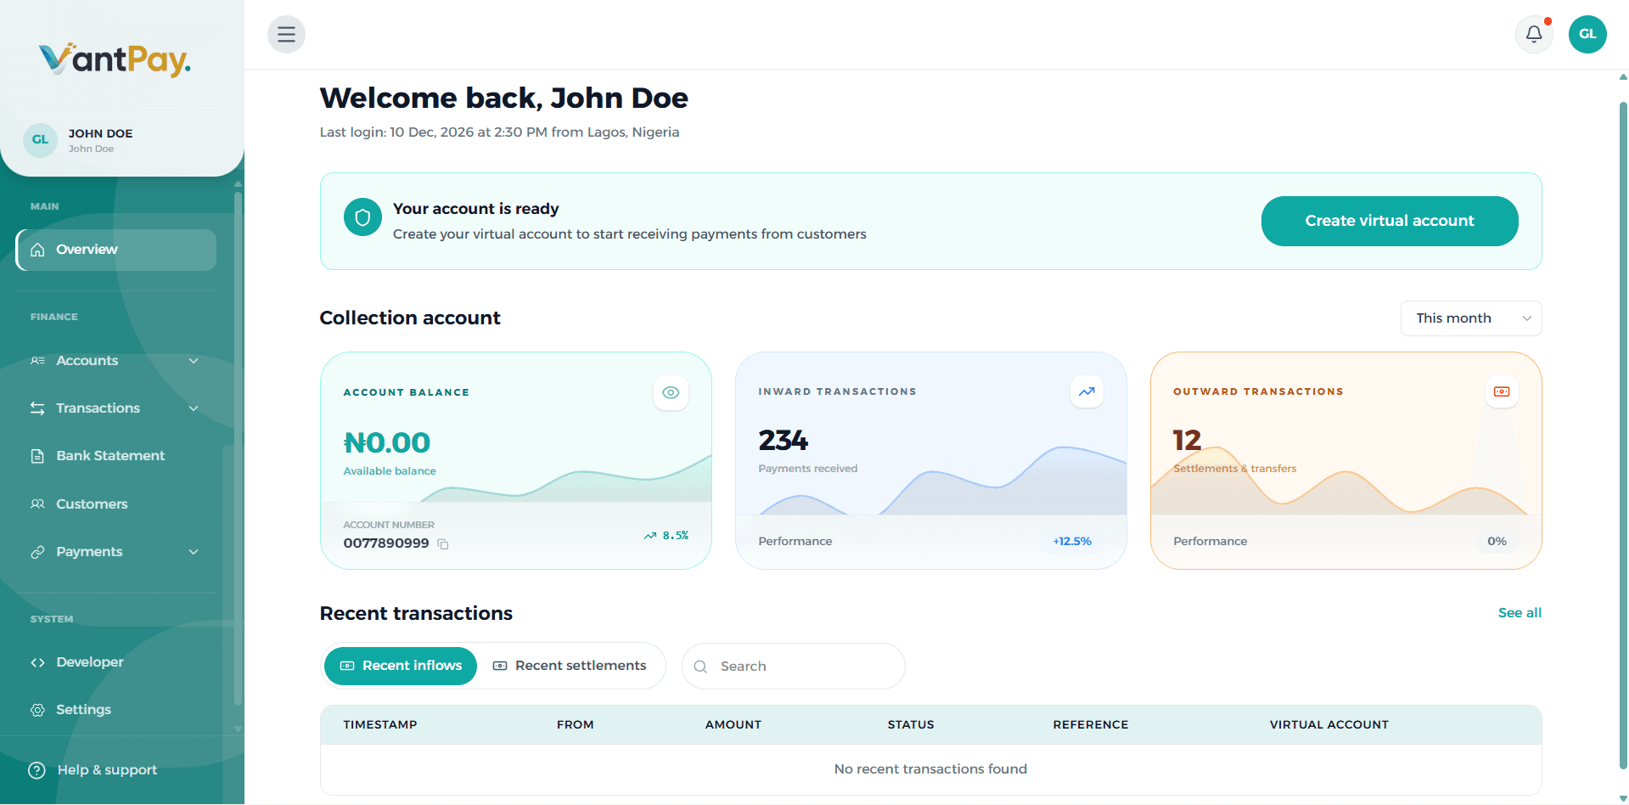The height and width of the screenshot is (805, 1629).
Task: Open the Payments link icon
Action: tap(37, 551)
